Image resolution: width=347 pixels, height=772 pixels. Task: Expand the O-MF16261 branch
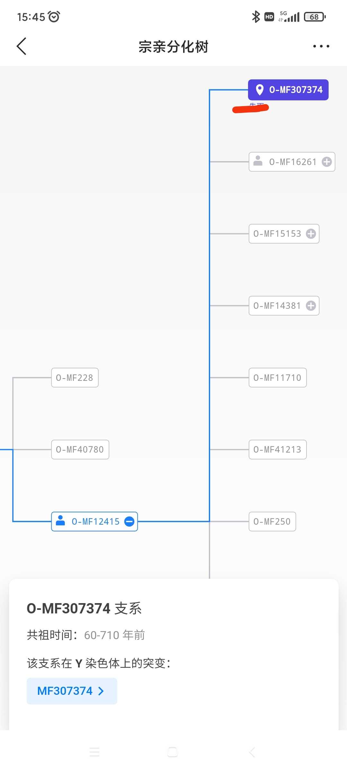tap(327, 162)
